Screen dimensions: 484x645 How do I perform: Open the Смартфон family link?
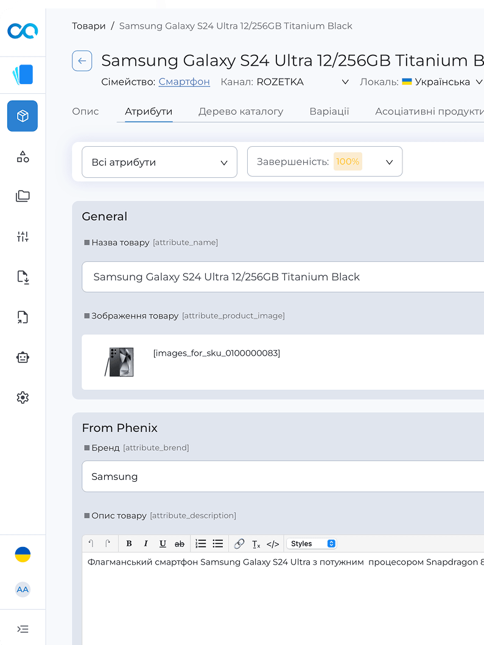(184, 82)
